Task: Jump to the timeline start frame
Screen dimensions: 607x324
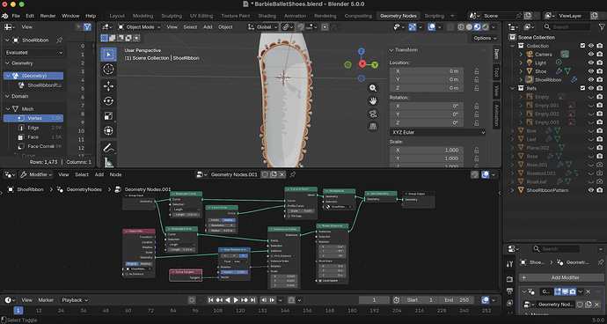Action: 210,300
